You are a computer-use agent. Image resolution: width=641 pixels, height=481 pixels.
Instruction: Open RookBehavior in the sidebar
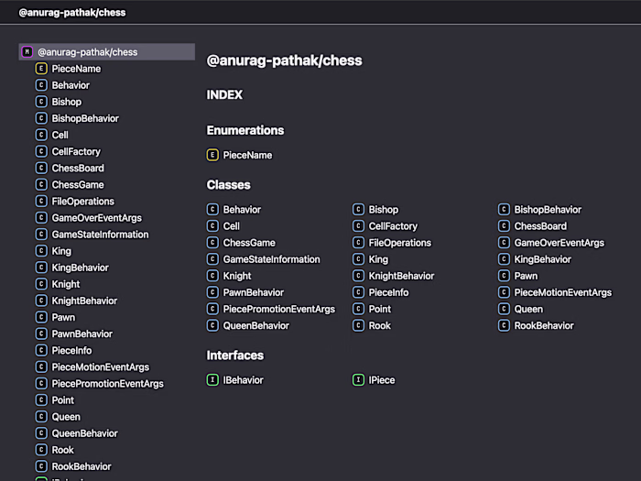pos(81,466)
